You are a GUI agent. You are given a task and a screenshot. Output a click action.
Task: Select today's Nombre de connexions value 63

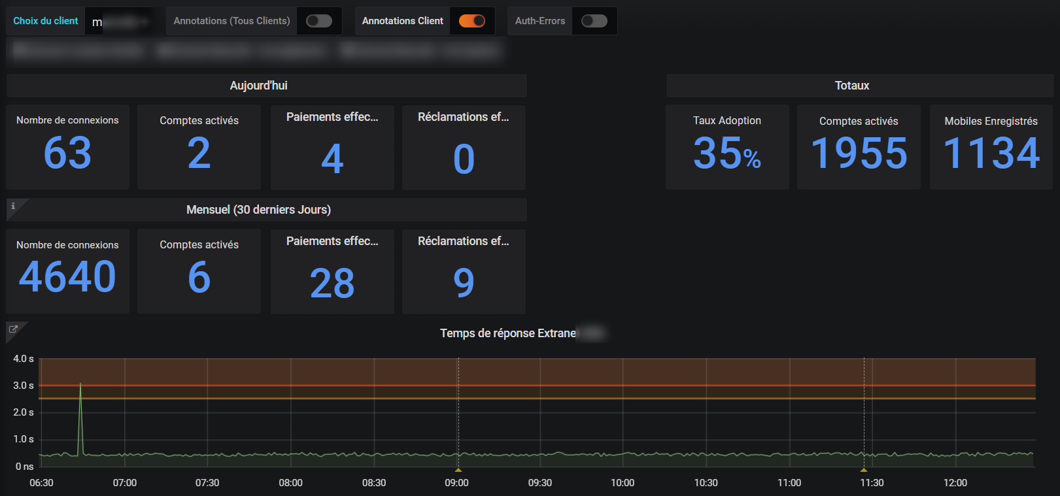[67, 153]
